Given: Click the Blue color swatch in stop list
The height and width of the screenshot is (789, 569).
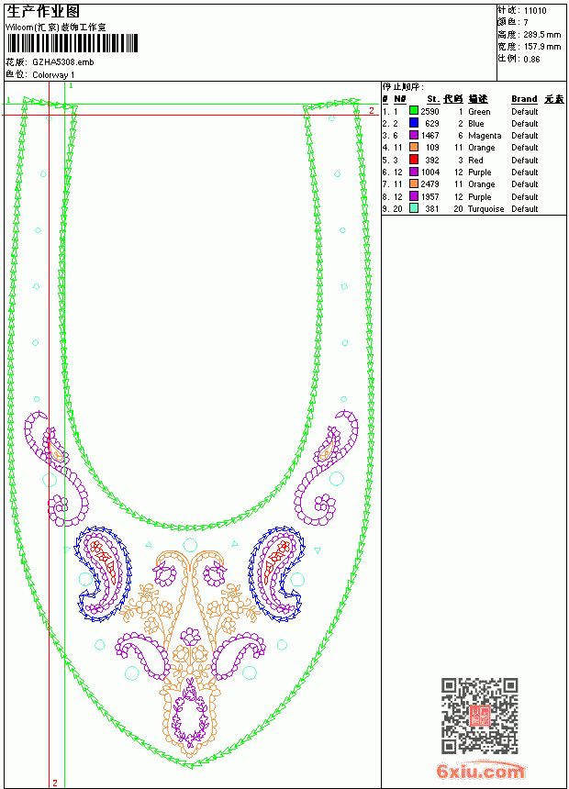Looking at the screenshot, I should coord(413,123).
